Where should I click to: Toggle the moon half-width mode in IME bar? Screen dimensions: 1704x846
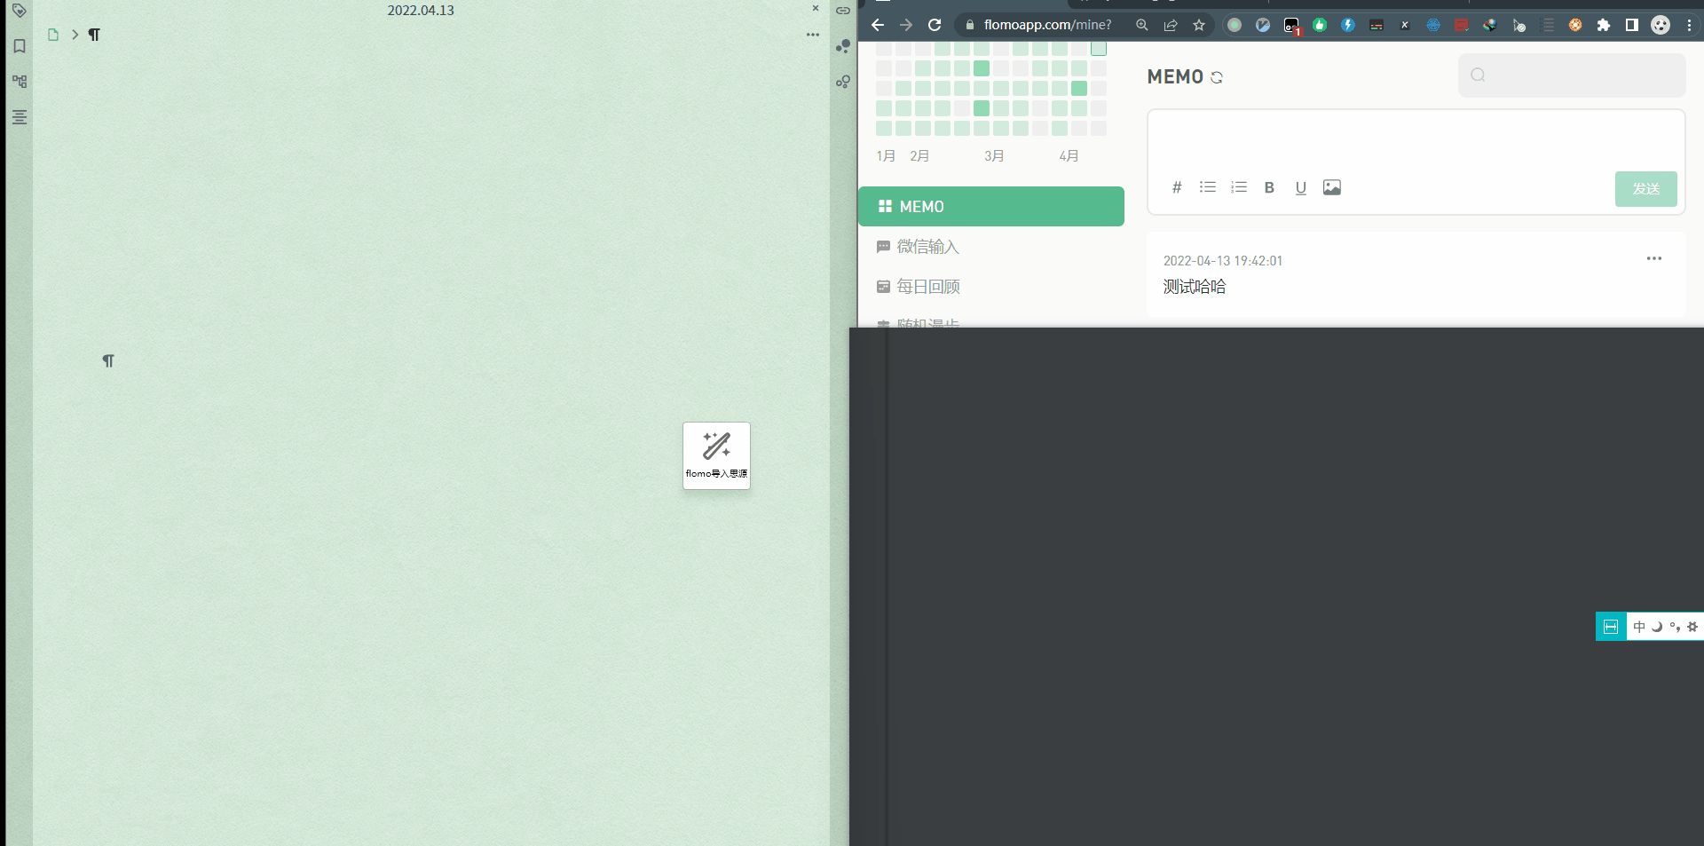[x=1657, y=627]
